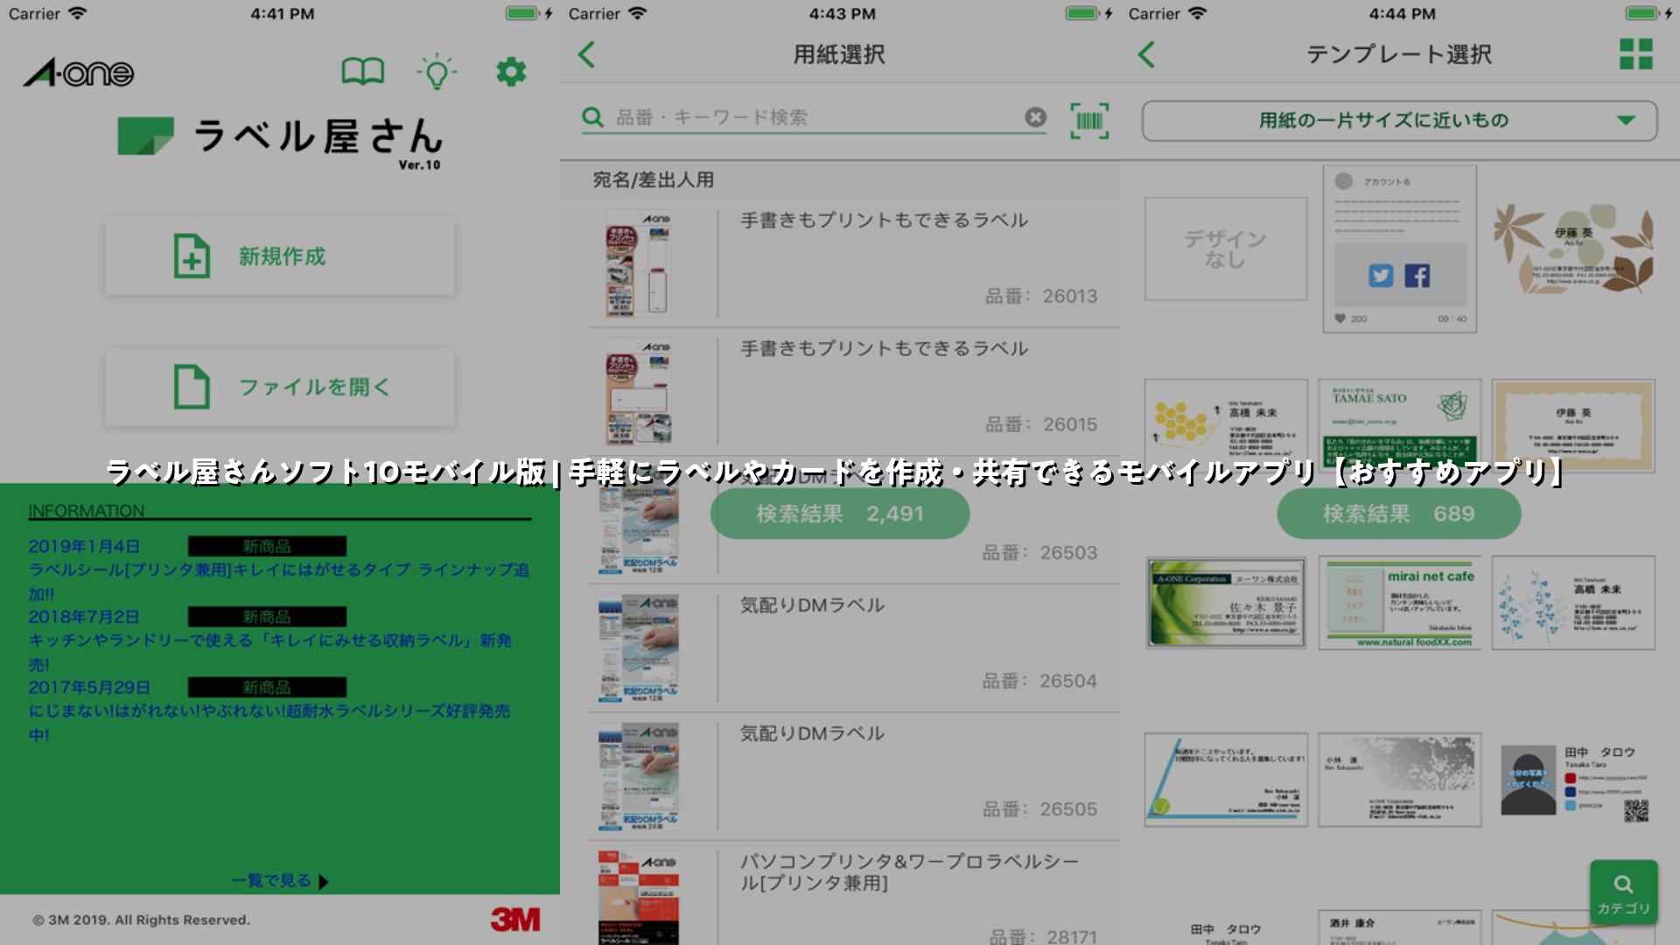1680x945 pixels.
Task: Open the settings gear icon
Action: click(x=511, y=72)
